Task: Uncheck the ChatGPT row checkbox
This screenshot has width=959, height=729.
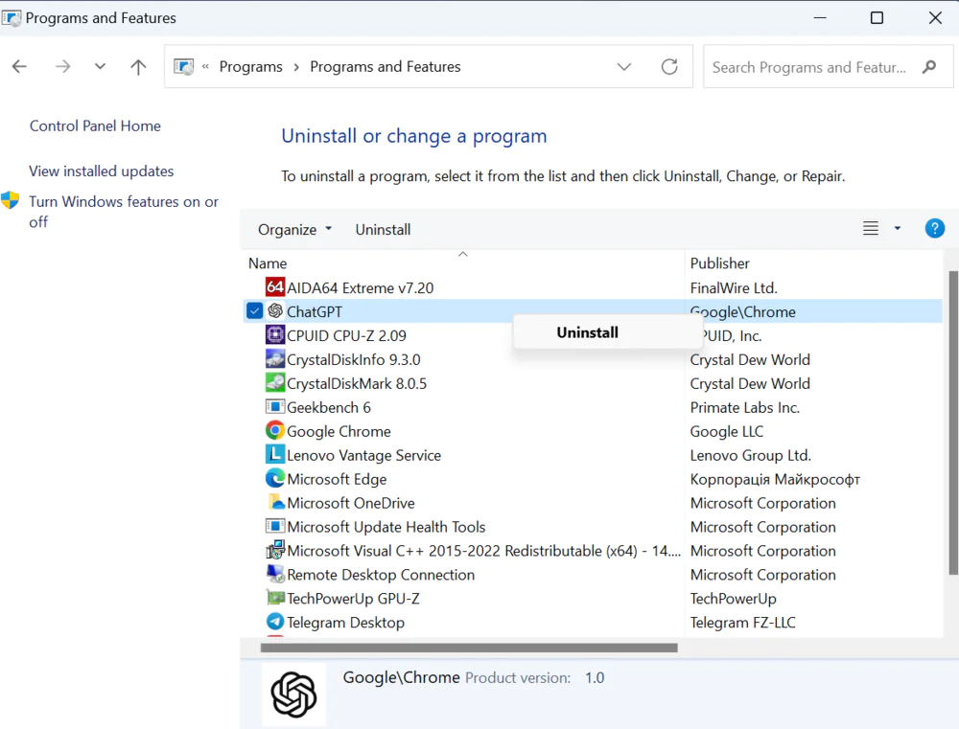Action: point(254,311)
